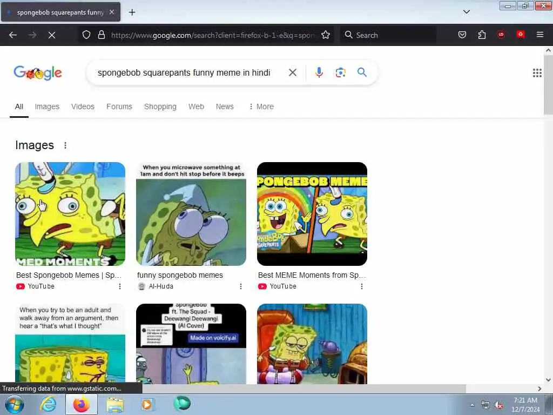
Task: Switch to the Forums tab
Action: tap(119, 106)
